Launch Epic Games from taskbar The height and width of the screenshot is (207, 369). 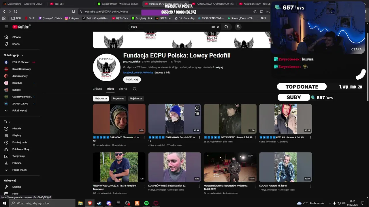tap(118, 203)
